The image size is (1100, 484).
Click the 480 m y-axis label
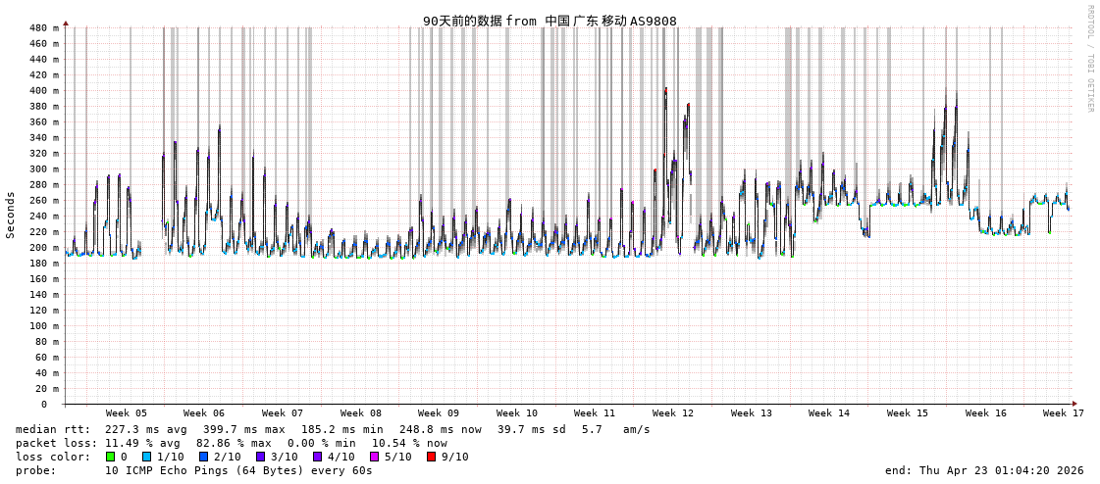click(x=43, y=27)
